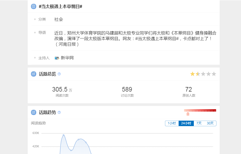Click the 话题趋势 chart icon
241x154 pixels.
[33, 112]
